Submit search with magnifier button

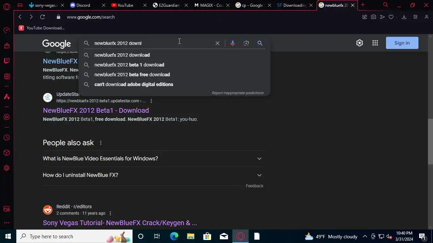click(x=260, y=43)
